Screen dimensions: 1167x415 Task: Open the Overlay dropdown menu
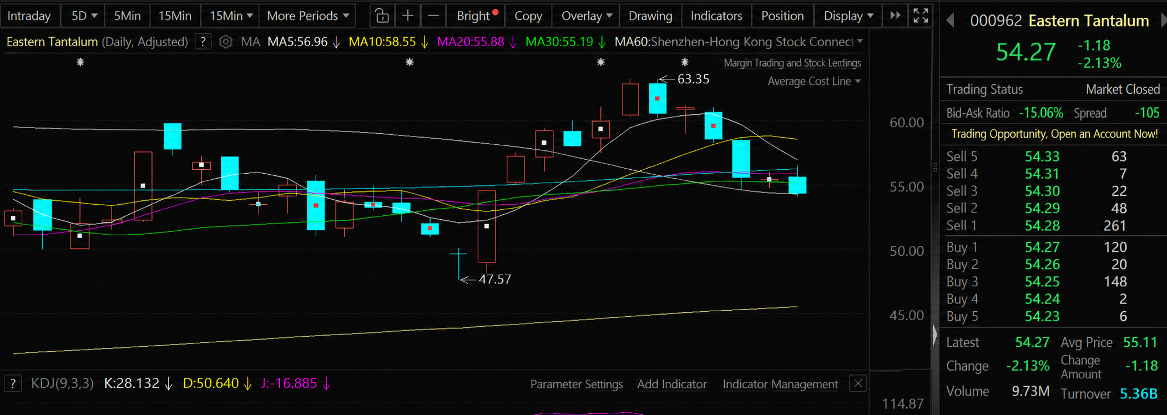coord(587,16)
